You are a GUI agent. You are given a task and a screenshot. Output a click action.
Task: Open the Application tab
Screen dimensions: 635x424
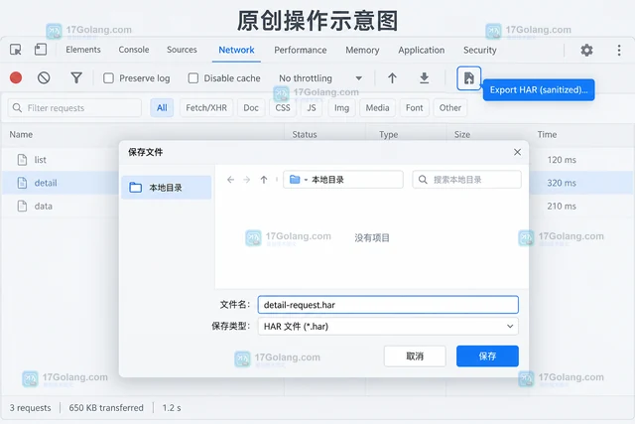pos(421,50)
